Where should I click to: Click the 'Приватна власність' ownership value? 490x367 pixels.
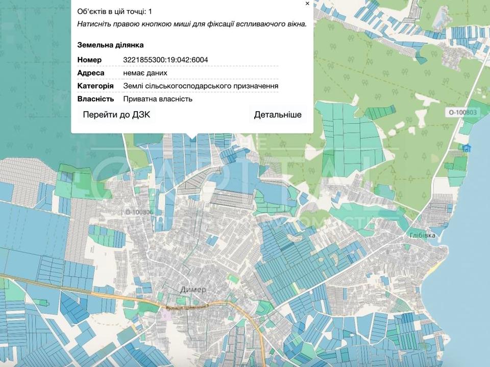click(x=158, y=99)
